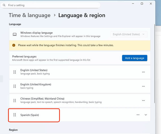
Task: Expand the Spanish (Spain) chevron
Action: [146, 115]
